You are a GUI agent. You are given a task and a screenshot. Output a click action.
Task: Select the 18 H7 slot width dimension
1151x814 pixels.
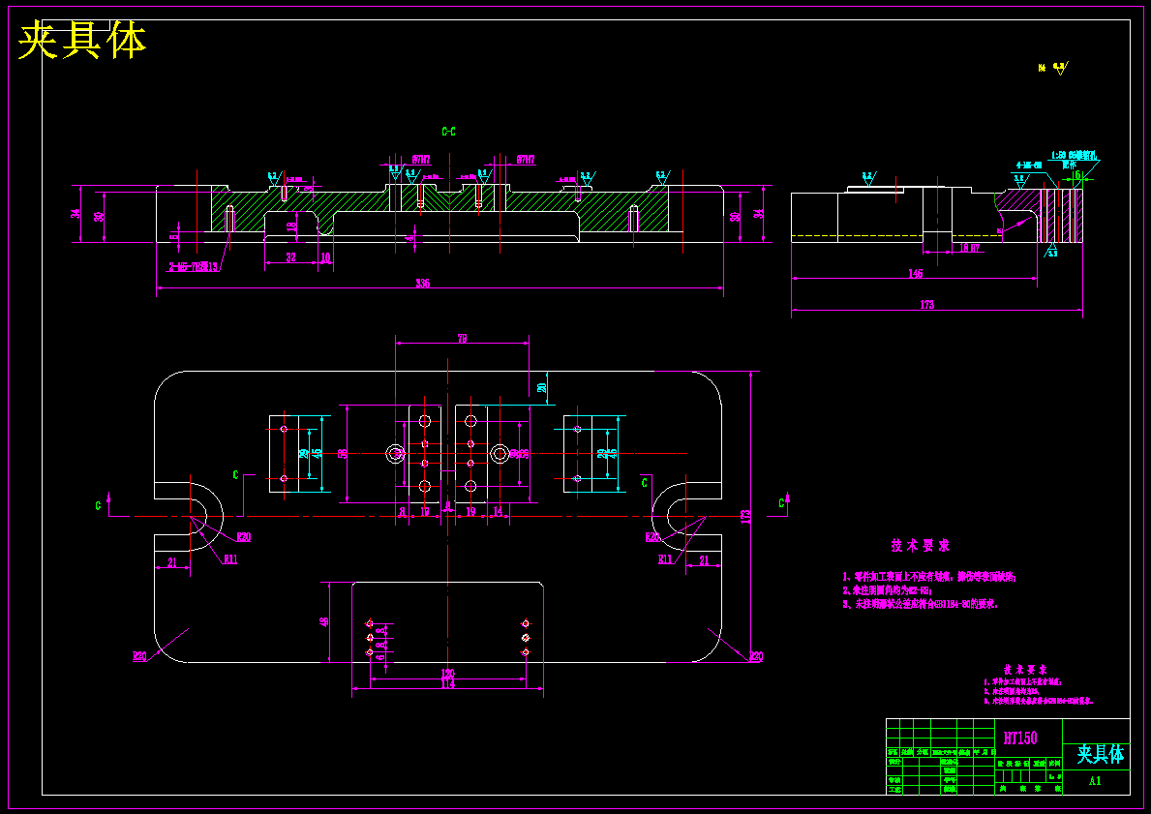[970, 248]
